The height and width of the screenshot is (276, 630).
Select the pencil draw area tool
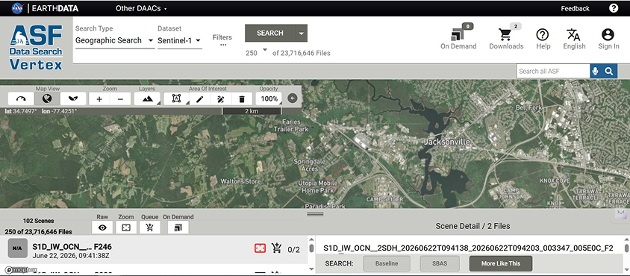(x=200, y=98)
